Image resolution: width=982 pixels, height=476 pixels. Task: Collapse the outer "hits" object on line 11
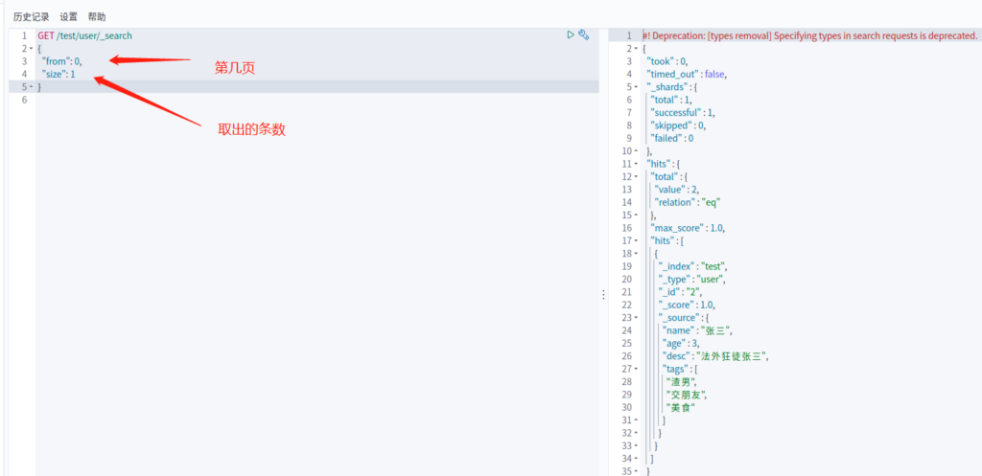(x=635, y=164)
